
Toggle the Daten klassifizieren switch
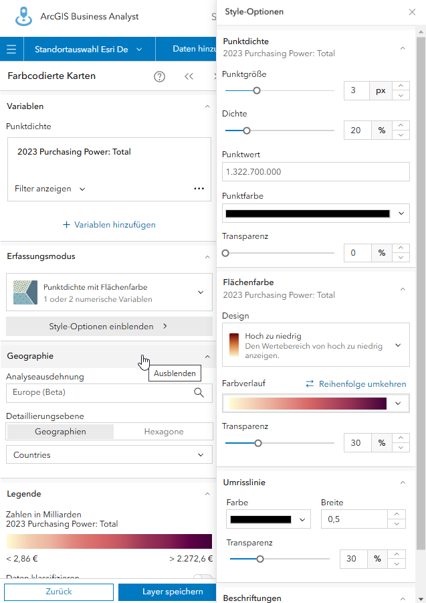click(203, 576)
